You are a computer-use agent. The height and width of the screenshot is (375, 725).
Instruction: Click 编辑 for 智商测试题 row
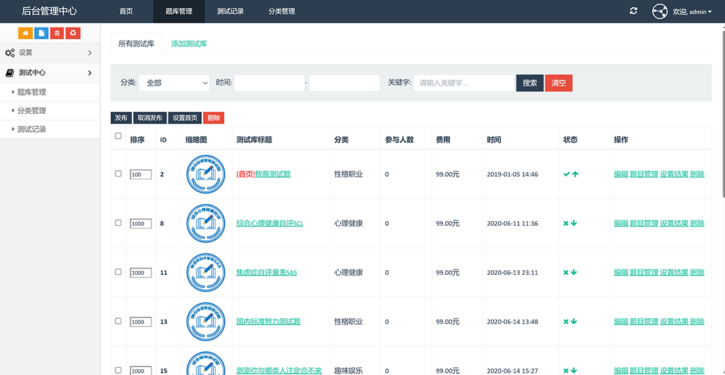621,174
